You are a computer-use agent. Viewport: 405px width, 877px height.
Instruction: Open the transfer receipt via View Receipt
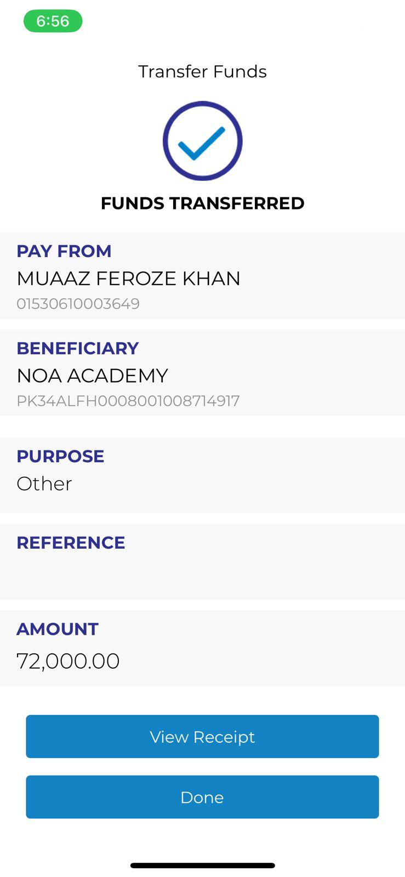[x=202, y=737]
